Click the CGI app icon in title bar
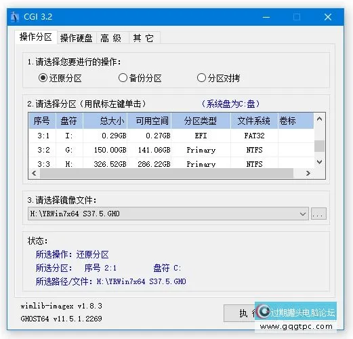 (15, 17)
